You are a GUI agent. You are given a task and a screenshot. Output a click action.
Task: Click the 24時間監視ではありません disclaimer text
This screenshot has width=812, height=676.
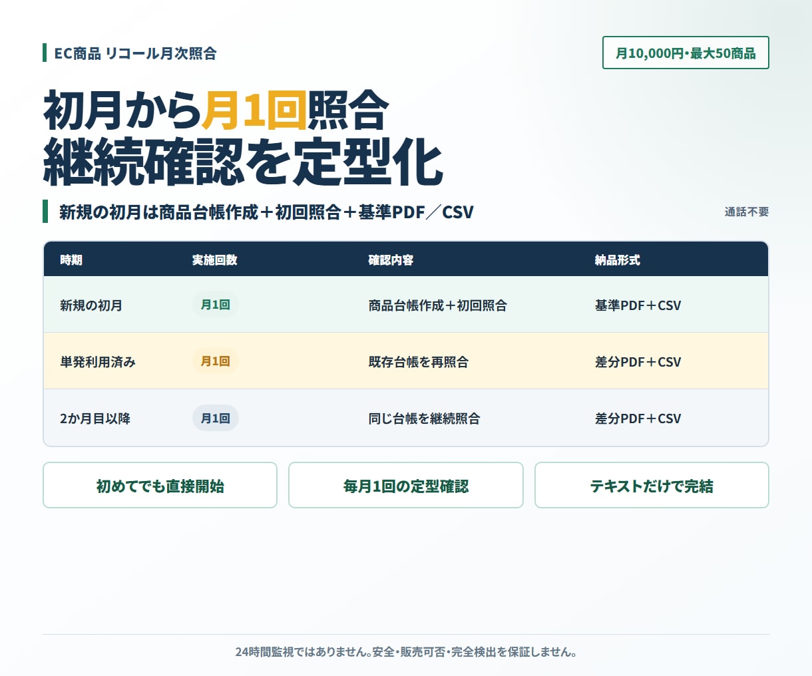coord(406,652)
